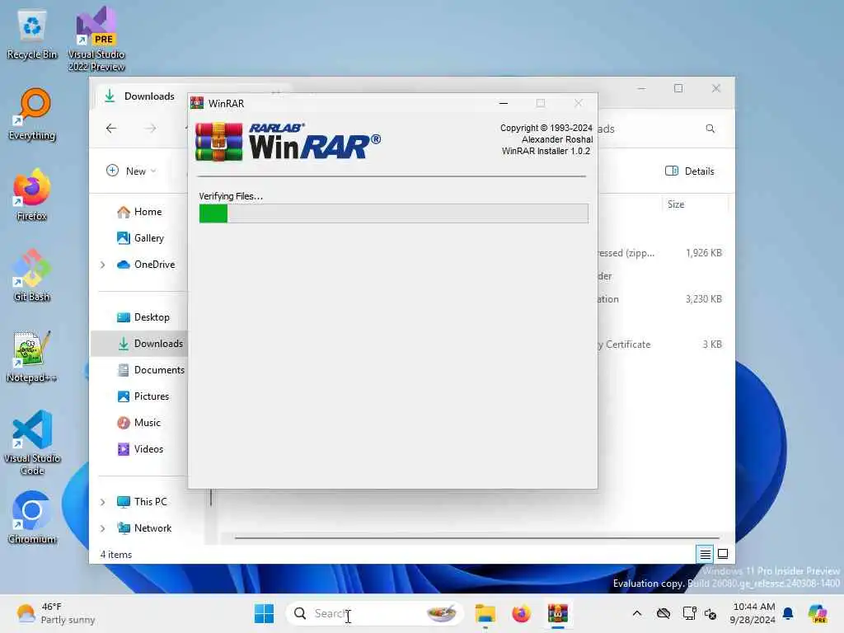Open the Git Bash desktop shortcut
844x633 pixels.
coord(32,276)
